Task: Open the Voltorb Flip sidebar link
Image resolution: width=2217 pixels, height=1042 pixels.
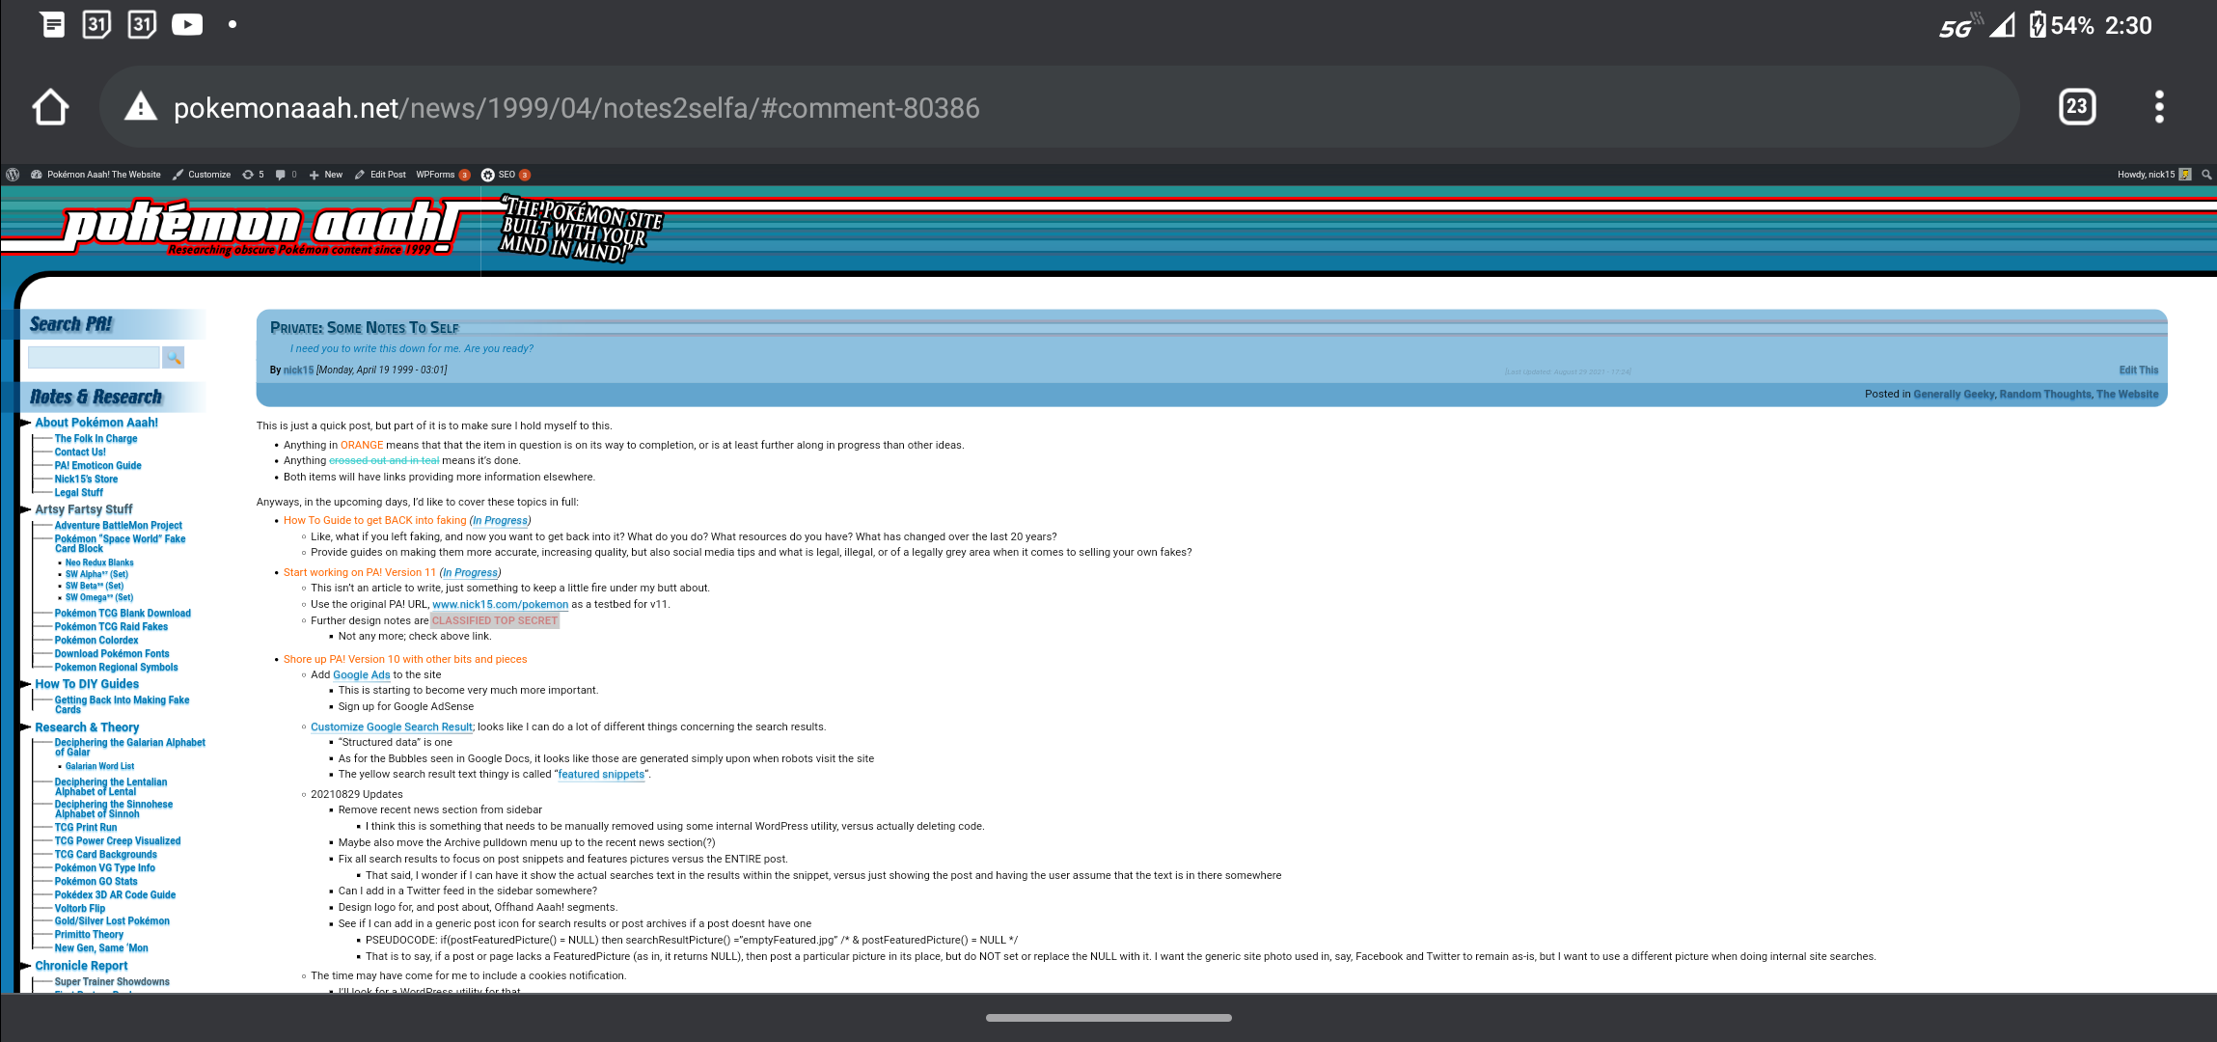Action: pyautogui.click(x=80, y=909)
